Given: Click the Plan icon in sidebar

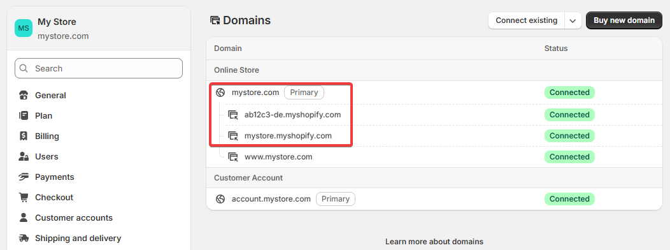Looking at the screenshot, I should [x=24, y=115].
